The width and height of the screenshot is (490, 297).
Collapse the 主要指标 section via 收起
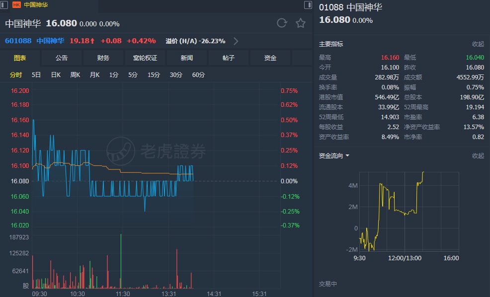pos(478,44)
